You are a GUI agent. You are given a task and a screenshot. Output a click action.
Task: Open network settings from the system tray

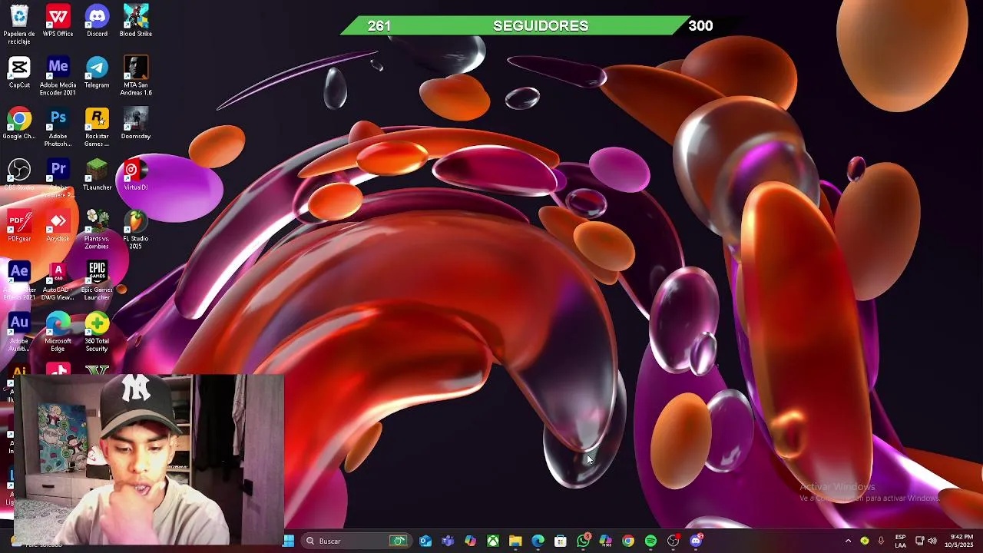pyautogui.click(x=919, y=541)
